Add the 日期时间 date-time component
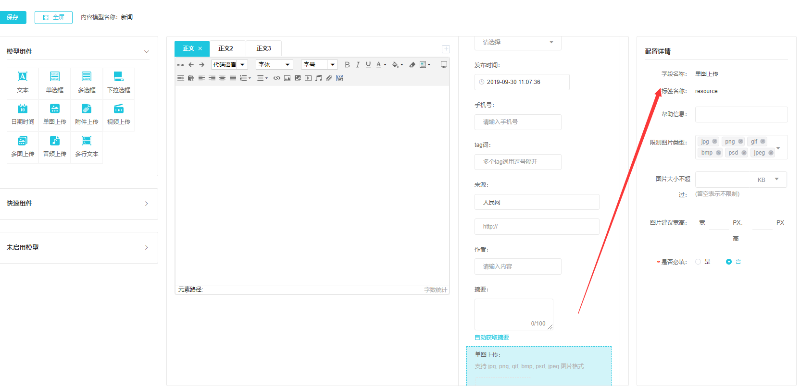 tap(23, 115)
